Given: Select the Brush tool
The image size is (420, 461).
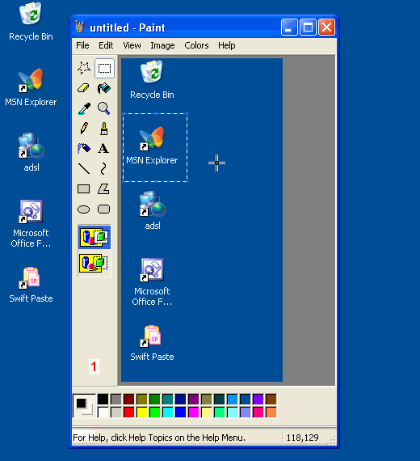Looking at the screenshot, I should pos(104,129).
